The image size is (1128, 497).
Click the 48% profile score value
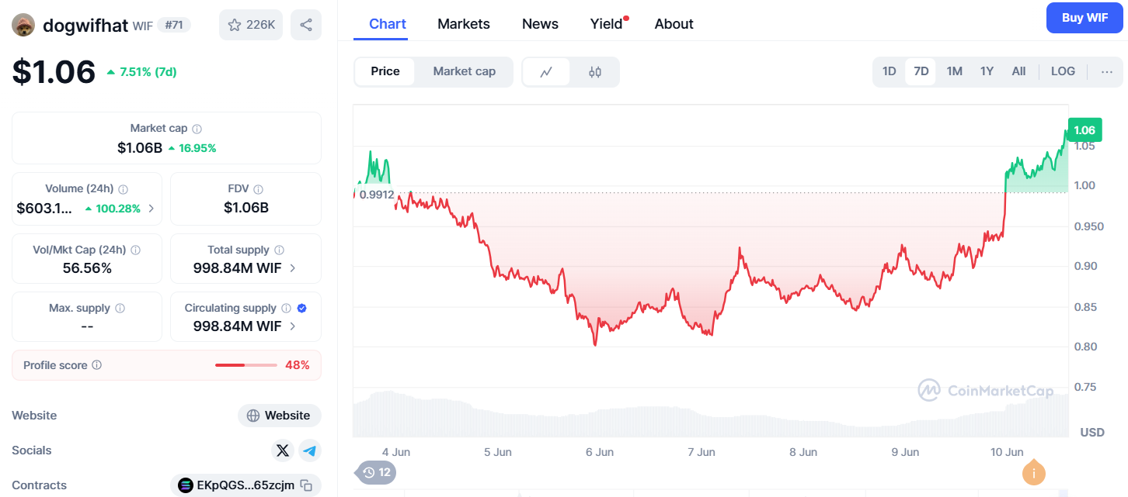click(x=298, y=365)
